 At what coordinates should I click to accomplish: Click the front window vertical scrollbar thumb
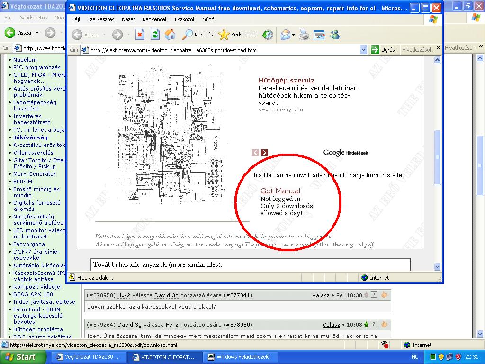pyautogui.click(x=437, y=157)
